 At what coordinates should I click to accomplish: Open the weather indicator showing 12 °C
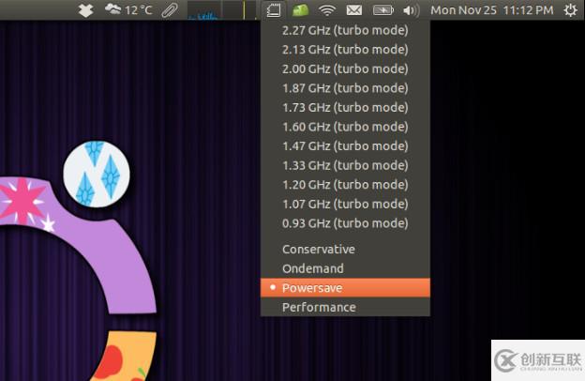pyautogui.click(x=128, y=9)
